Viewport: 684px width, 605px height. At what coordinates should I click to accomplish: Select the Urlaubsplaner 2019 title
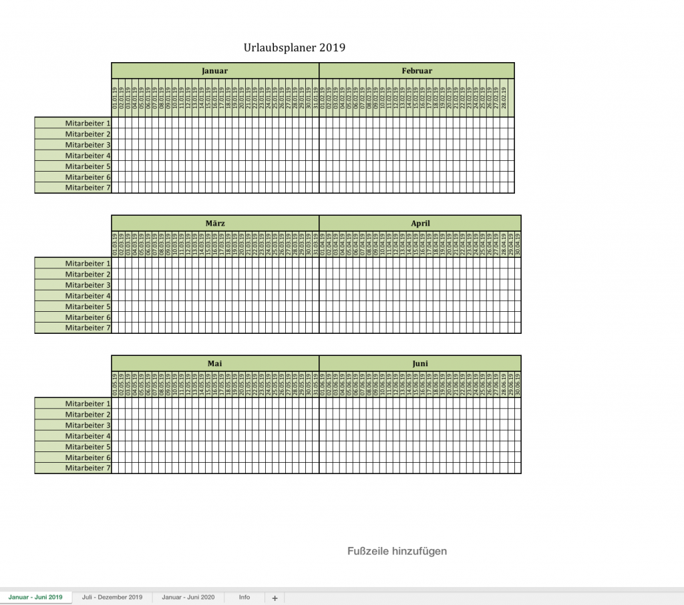click(x=295, y=47)
